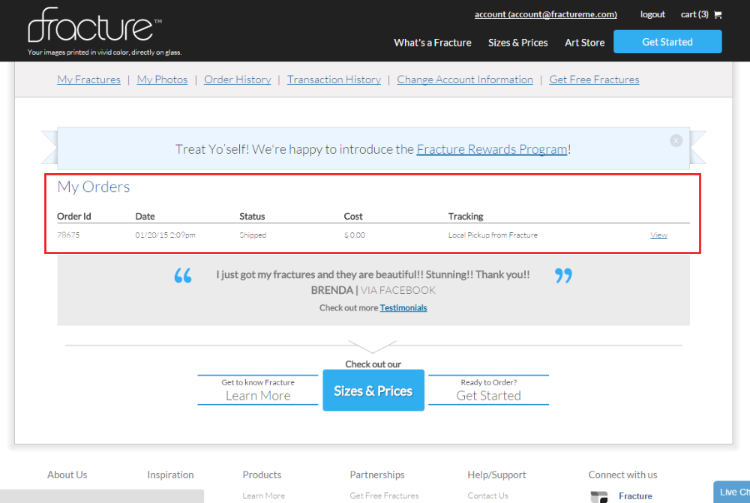Click About Us footer heading

point(67,475)
